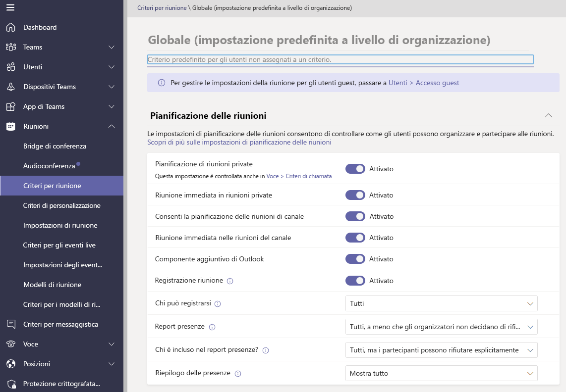Follow the Utenti > Accesso guest link
This screenshot has height=392, width=566.
click(424, 83)
